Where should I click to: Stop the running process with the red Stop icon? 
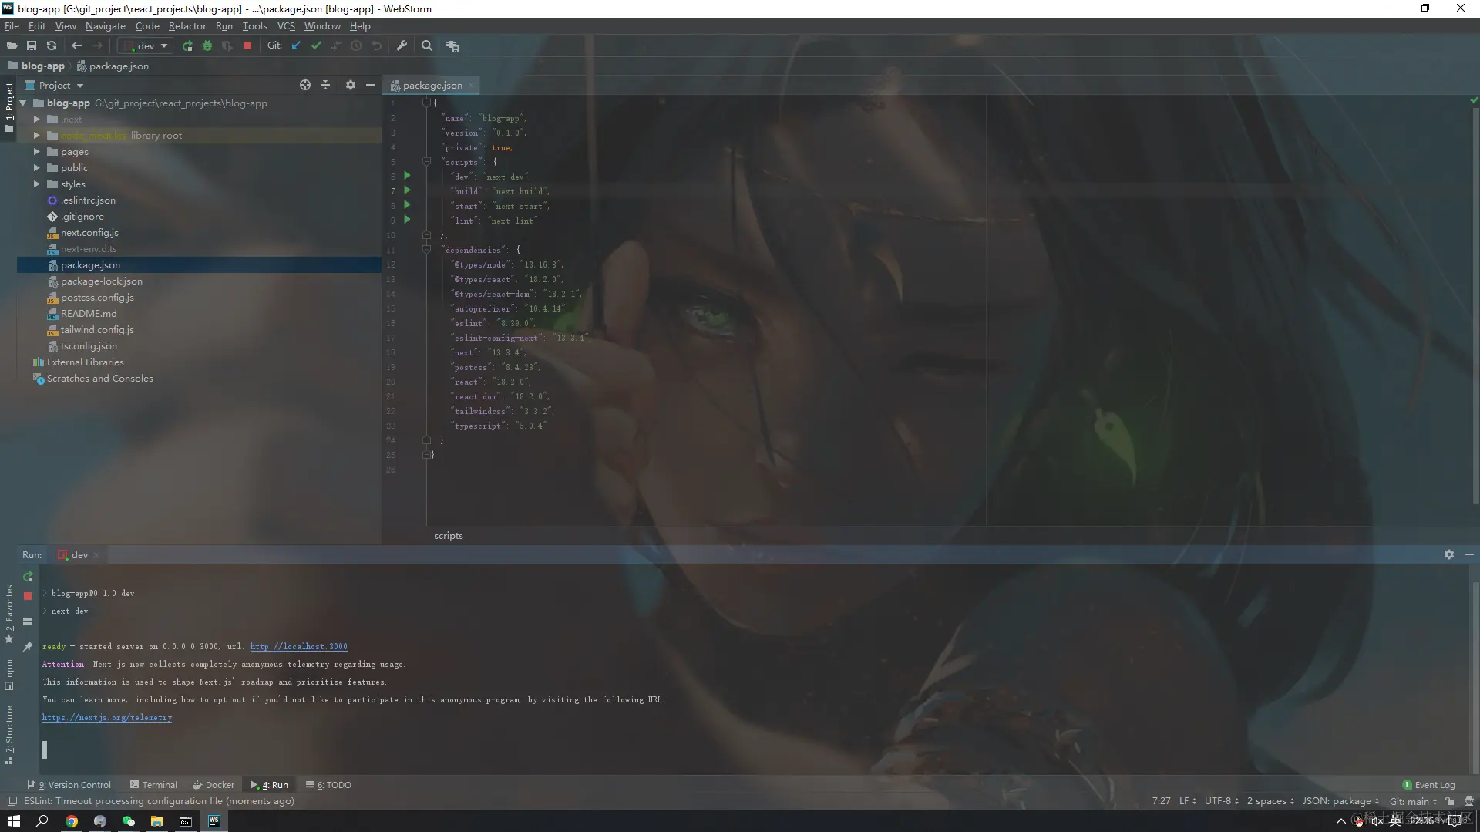click(247, 45)
